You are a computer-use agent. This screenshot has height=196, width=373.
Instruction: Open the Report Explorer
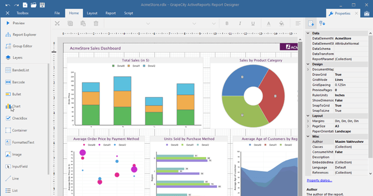tap(21, 35)
